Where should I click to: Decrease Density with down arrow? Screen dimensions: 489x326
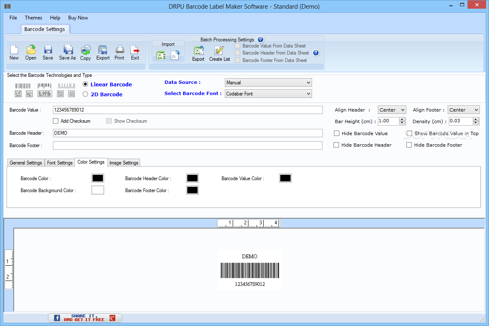476,123
